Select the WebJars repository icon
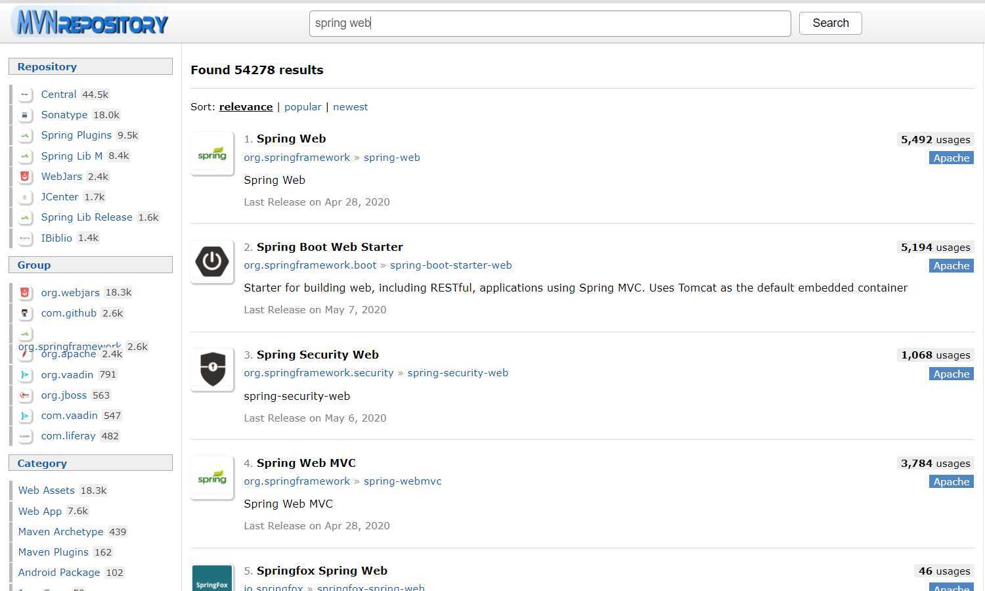 25,177
